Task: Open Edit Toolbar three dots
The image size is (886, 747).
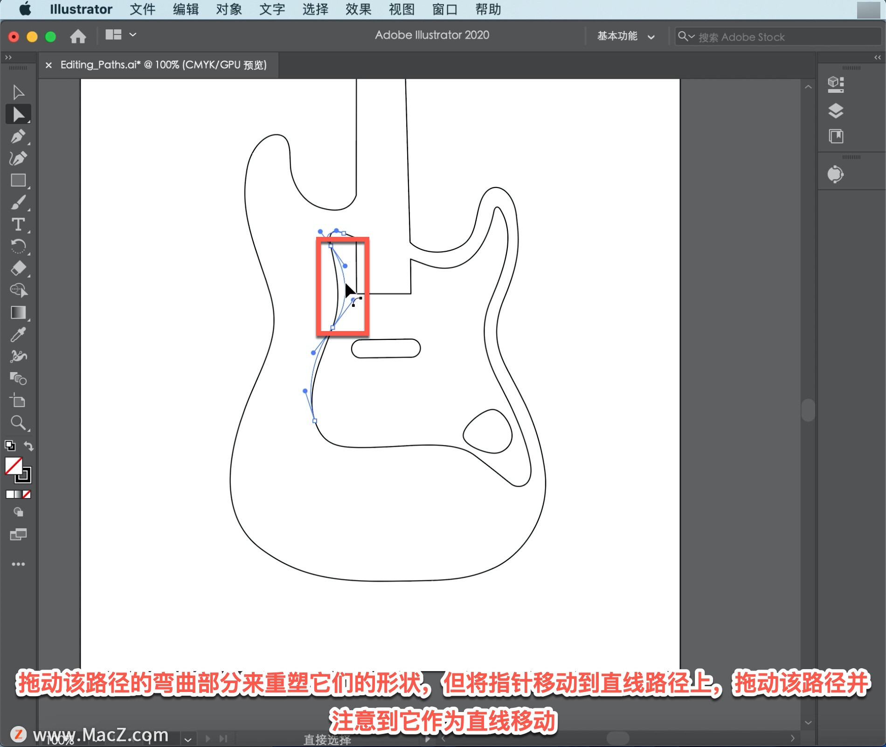Action: (18, 564)
